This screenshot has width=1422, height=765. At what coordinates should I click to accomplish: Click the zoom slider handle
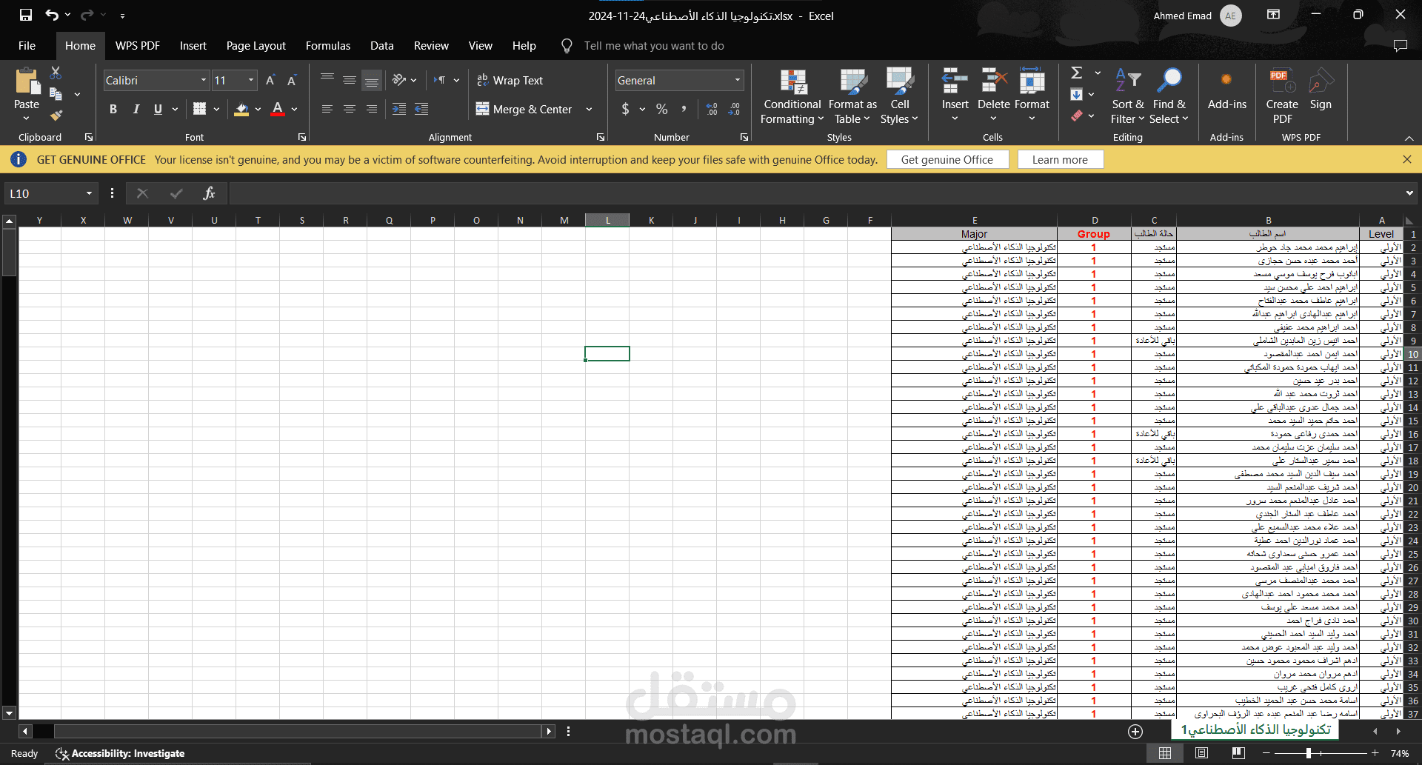tap(1309, 753)
